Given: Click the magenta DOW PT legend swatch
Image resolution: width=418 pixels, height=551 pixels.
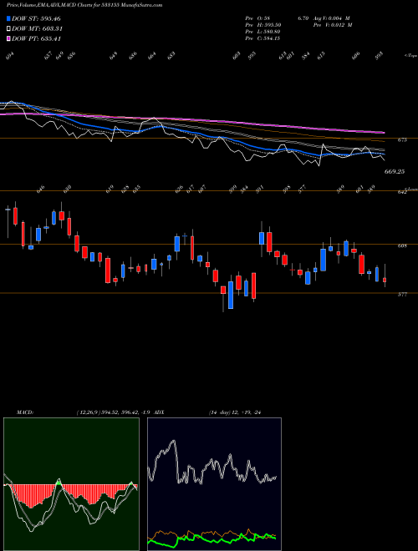Looking at the screenshot, I should [8, 38].
